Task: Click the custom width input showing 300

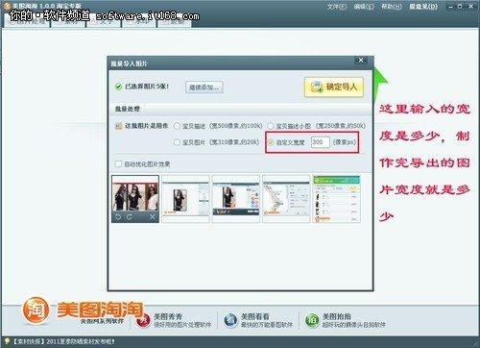Action: click(320, 142)
